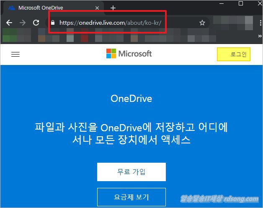View site info via the lock icon

pyautogui.click(x=53, y=23)
